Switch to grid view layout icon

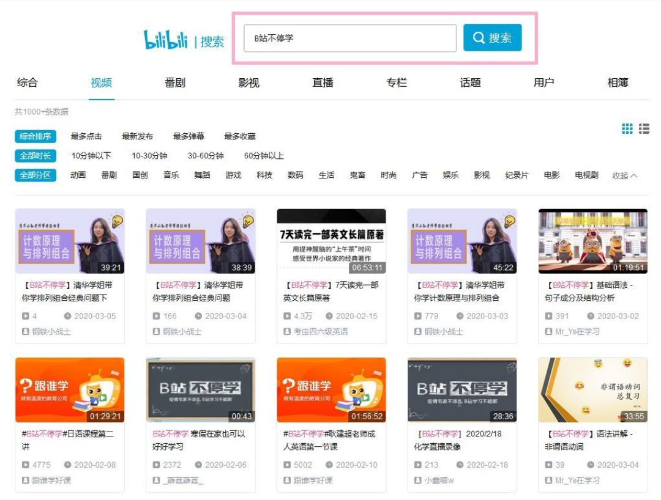point(627,129)
